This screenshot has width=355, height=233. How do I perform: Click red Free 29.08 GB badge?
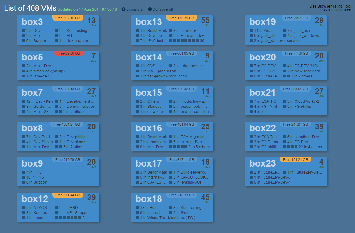click(x=69, y=53)
